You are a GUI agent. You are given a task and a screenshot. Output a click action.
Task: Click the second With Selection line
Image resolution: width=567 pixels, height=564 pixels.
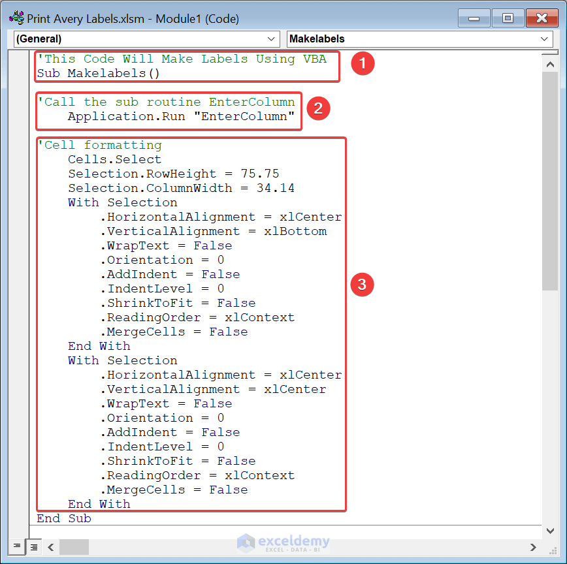(x=123, y=360)
